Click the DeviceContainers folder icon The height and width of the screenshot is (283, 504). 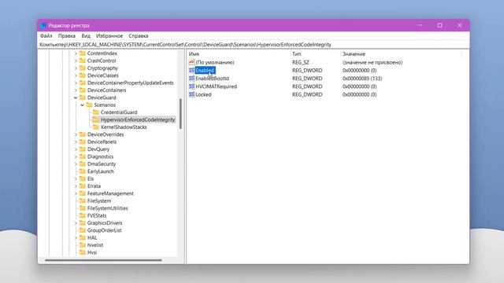click(x=83, y=90)
